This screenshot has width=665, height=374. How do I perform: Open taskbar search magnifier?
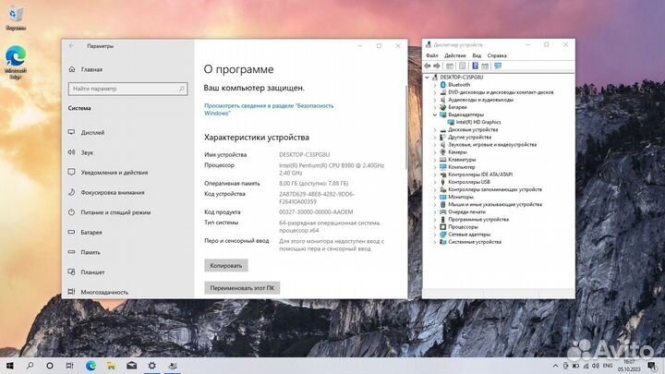pos(30,366)
